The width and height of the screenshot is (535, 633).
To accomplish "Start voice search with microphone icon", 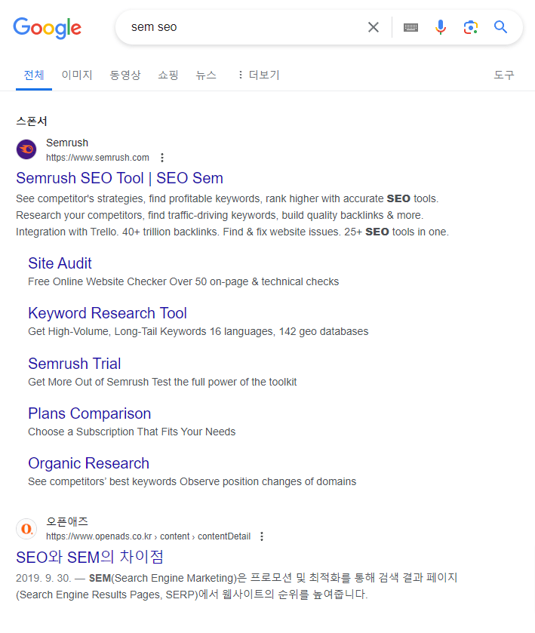I will coord(441,27).
